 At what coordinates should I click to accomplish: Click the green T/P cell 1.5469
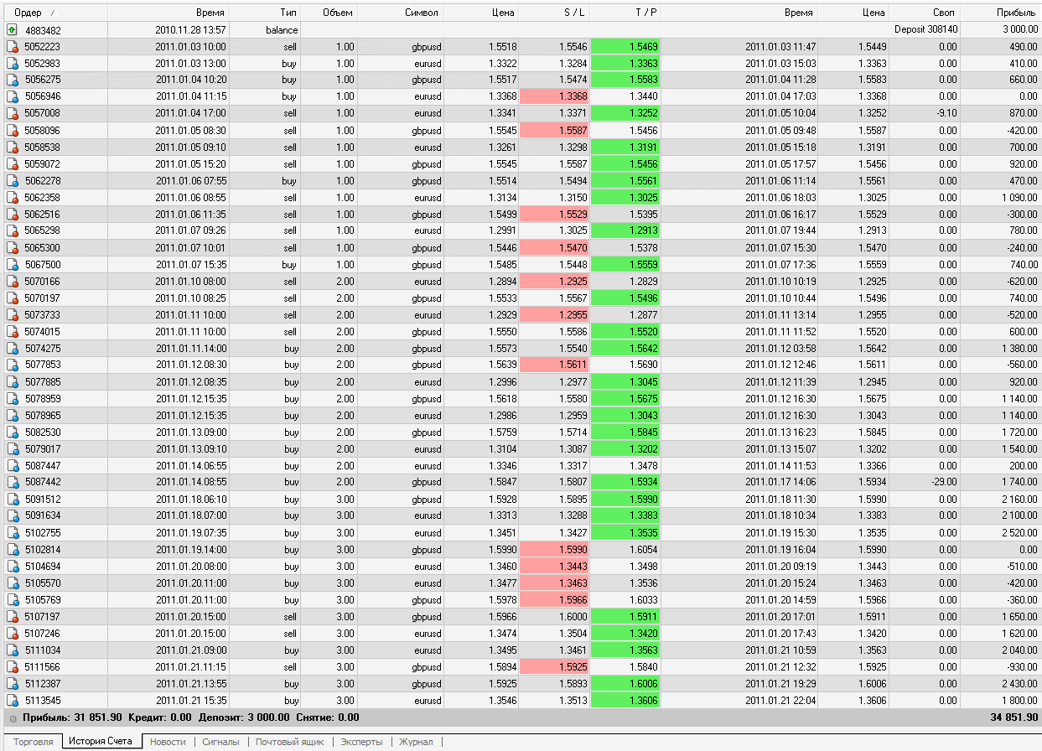coord(625,46)
